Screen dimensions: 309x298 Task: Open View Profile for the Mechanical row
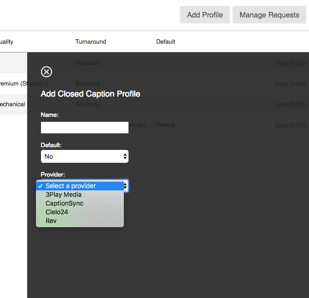click(290, 104)
